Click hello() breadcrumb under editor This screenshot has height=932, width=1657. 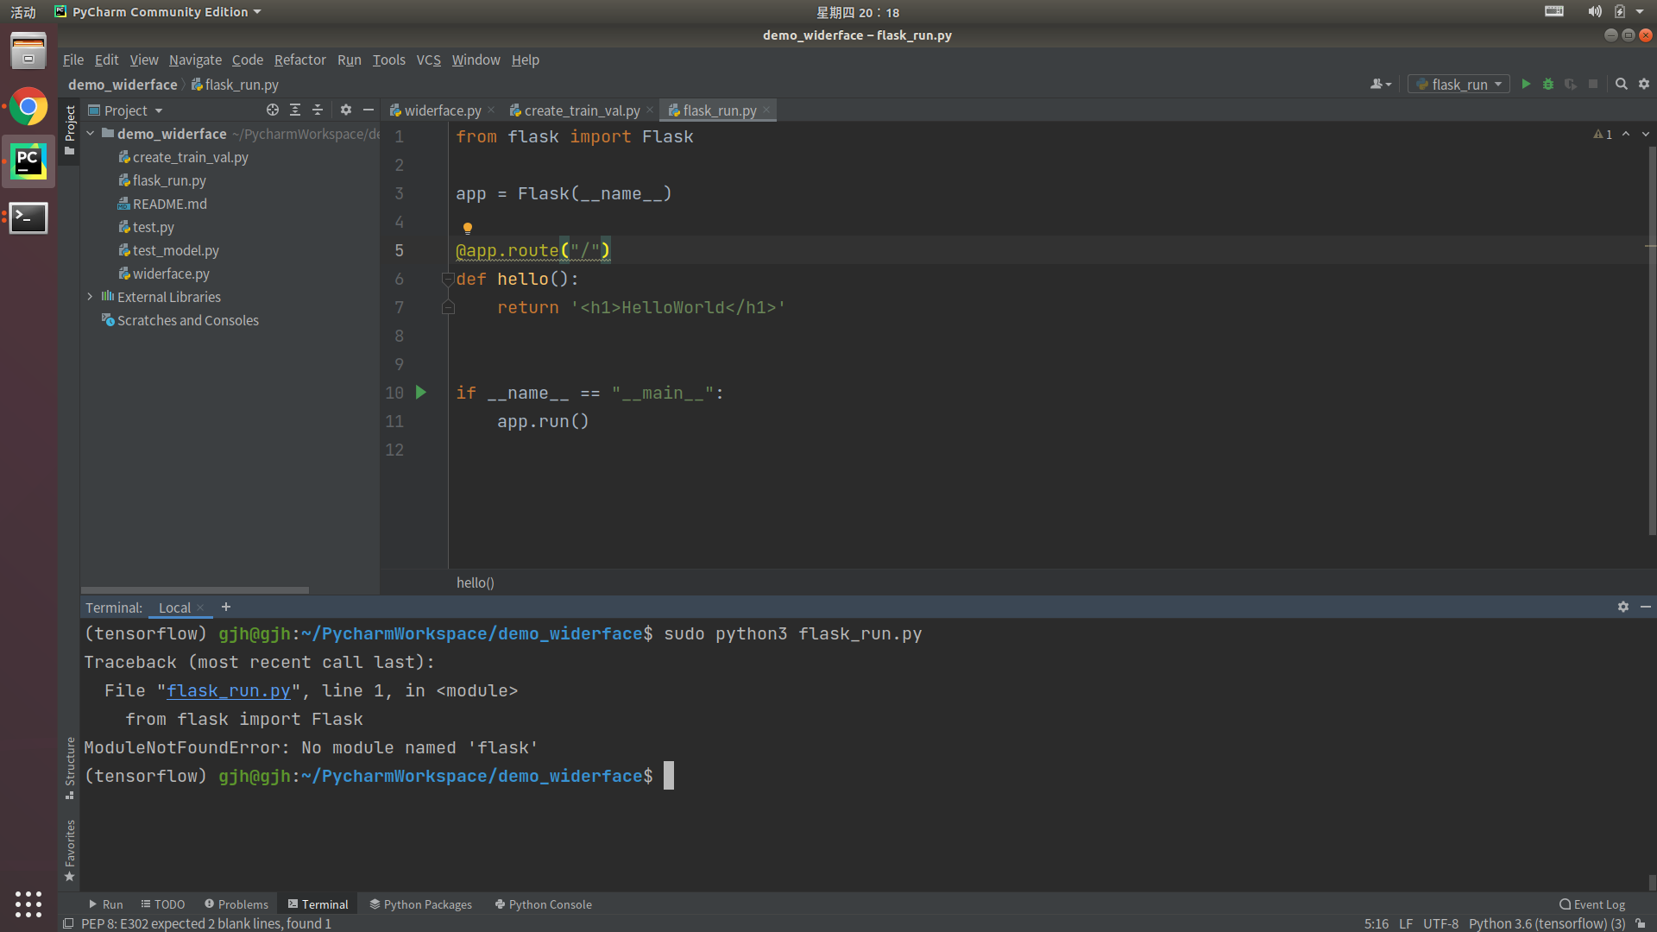click(x=475, y=582)
